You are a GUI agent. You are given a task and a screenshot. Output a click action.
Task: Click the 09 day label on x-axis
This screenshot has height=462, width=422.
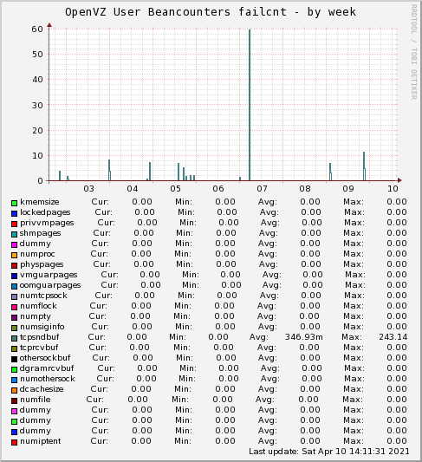(x=348, y=189)
